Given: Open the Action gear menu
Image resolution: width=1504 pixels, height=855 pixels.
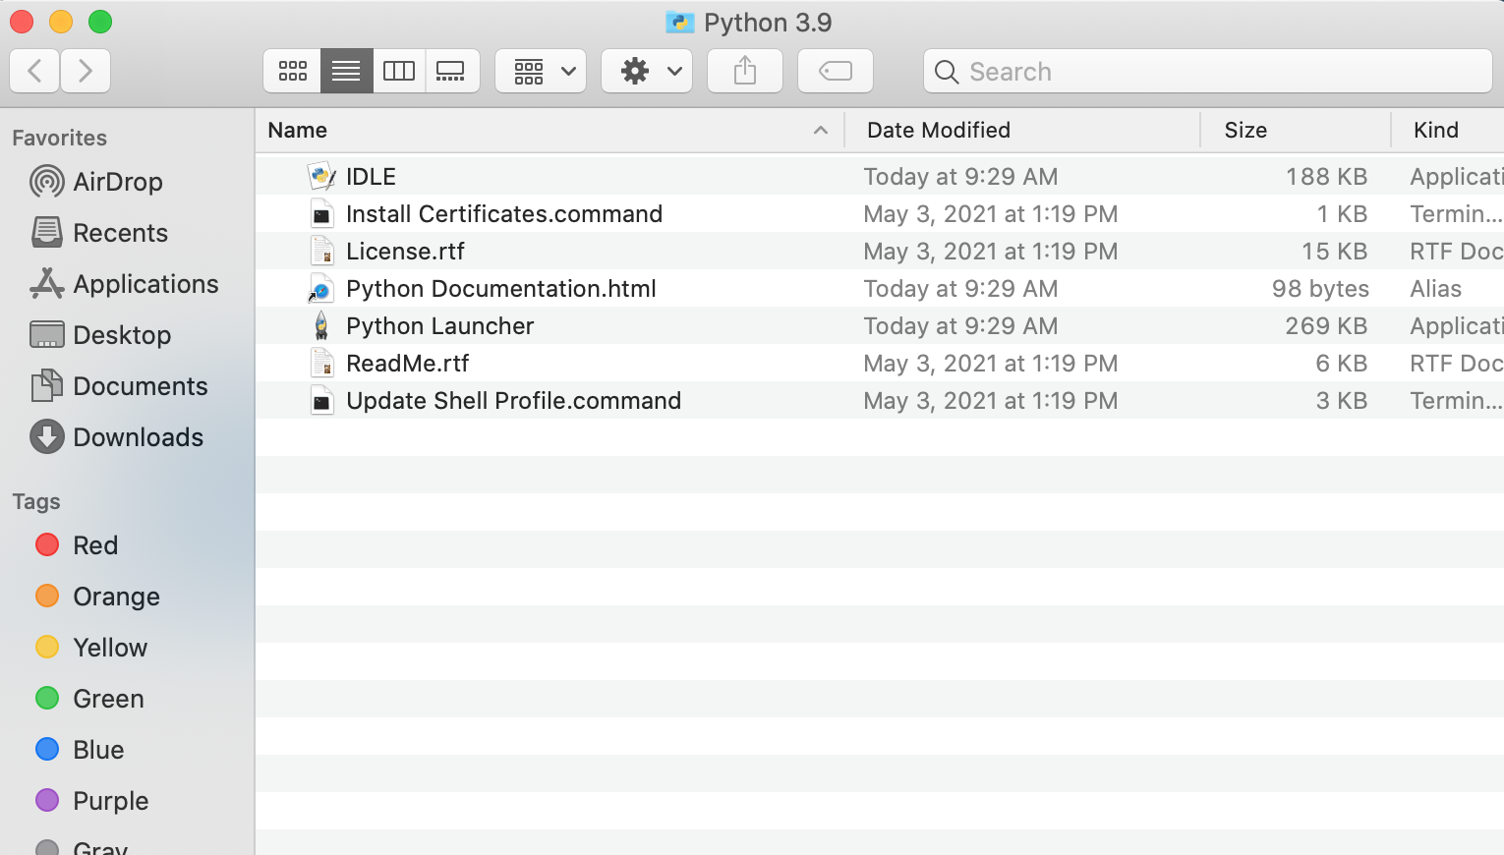Looking at the screenshot, I should point(647,71).
